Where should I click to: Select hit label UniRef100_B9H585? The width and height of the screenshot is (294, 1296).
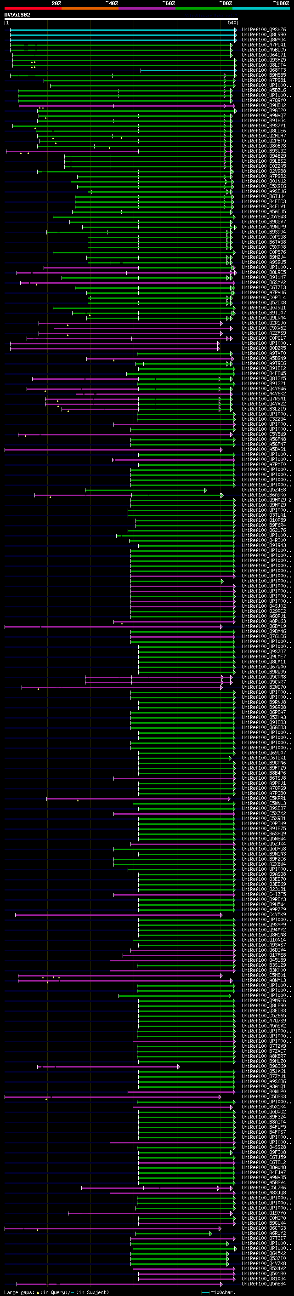pyautogui.click(x=264, y=75)
